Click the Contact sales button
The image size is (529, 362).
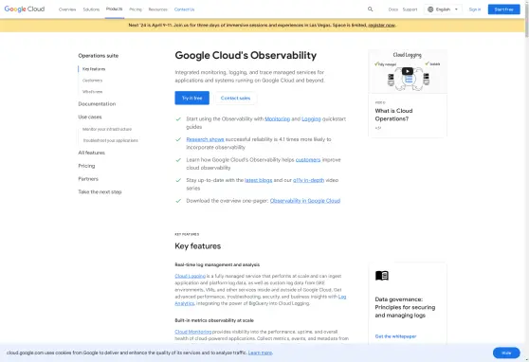235,98
